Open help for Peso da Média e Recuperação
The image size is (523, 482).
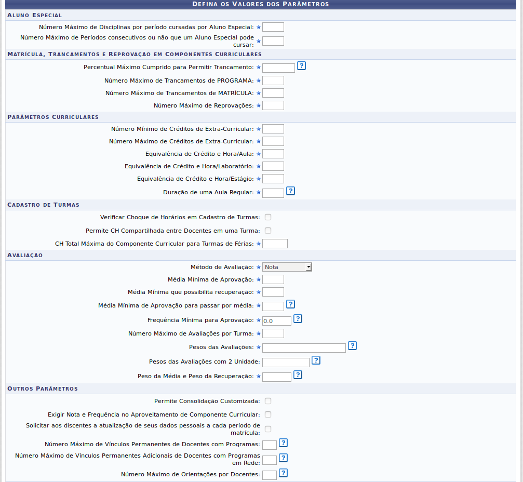pyautogui.click(x=298, y=375)
